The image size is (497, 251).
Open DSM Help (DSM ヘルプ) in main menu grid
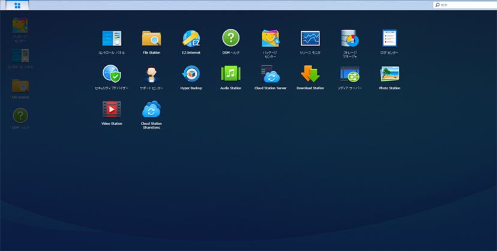[230, 38]
